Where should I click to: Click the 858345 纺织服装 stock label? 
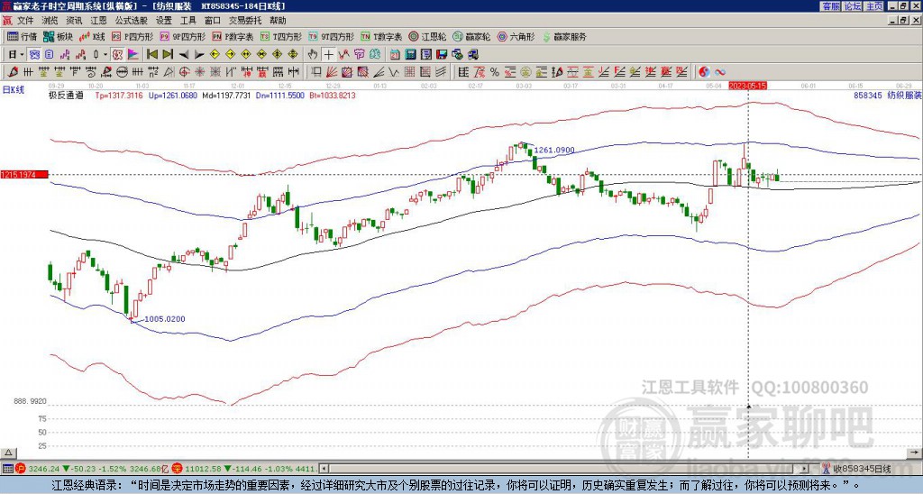click(888, 95)
